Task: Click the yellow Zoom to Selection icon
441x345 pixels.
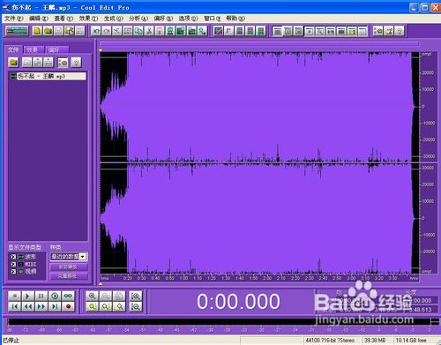Action: tap(92, 307)
